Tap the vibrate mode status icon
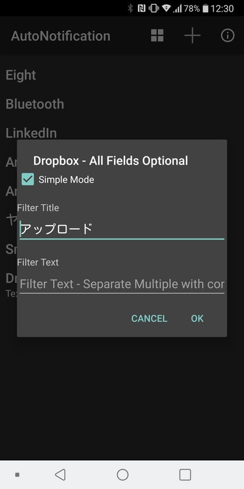 154,9
